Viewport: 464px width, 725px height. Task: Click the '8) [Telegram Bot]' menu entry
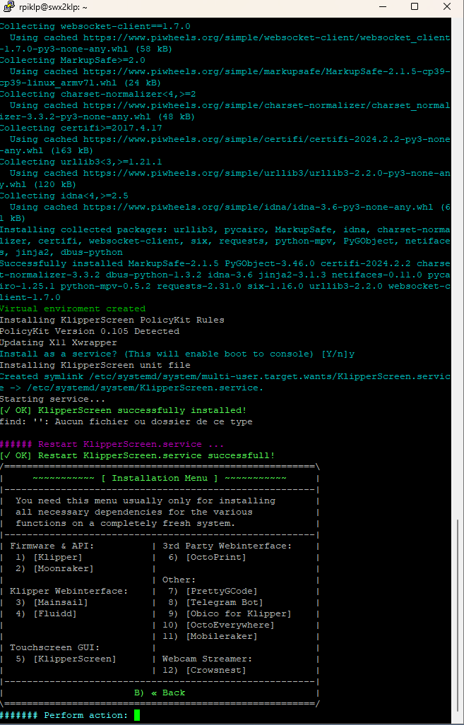click(x=215, y=602)
